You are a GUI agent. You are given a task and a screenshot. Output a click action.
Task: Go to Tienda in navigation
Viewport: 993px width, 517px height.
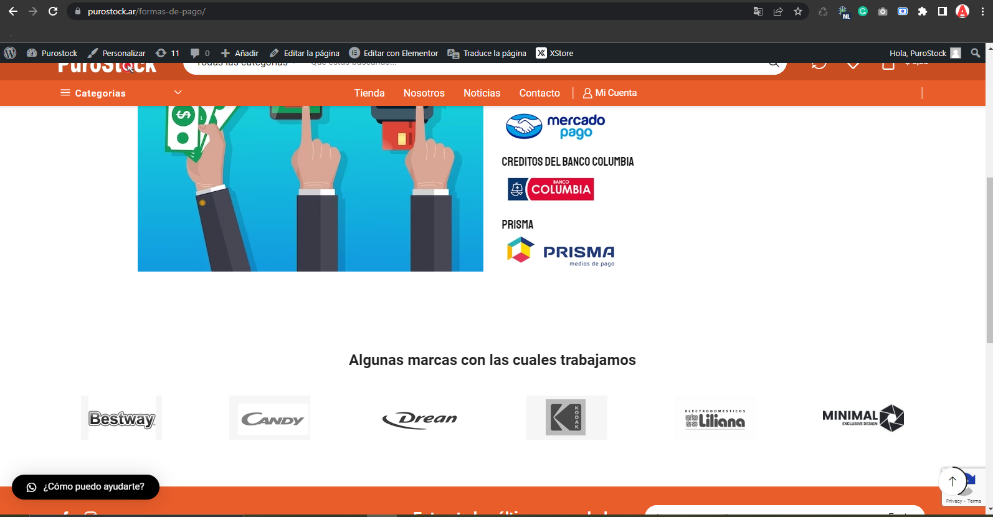[x=369, y=93]
